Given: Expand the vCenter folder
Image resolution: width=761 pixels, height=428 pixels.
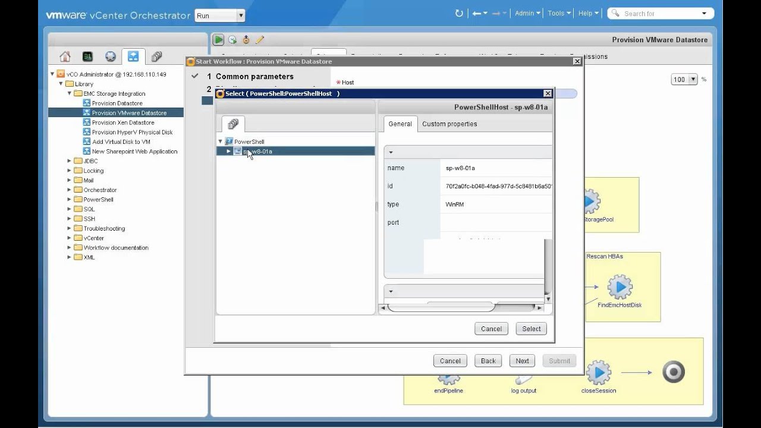Looking at the screenshot, I should (69, 238).
